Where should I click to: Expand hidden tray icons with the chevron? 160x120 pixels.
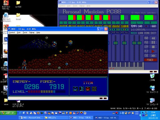140,115
